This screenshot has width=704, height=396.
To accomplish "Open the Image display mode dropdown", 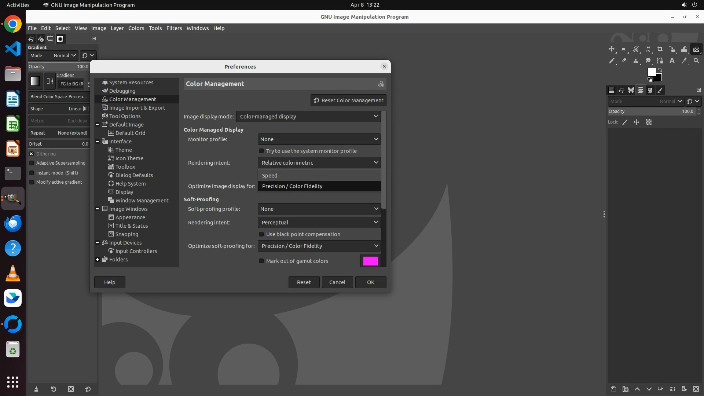I will (308, 117).
